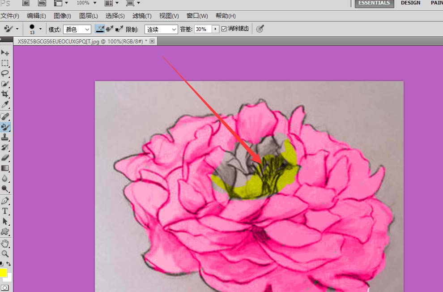Open the tool preset picker arrow

coord(17,29)
